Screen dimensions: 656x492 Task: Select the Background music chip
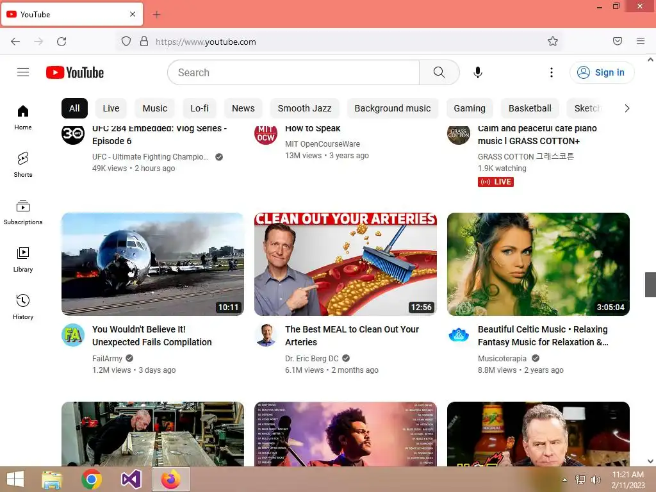393,108
